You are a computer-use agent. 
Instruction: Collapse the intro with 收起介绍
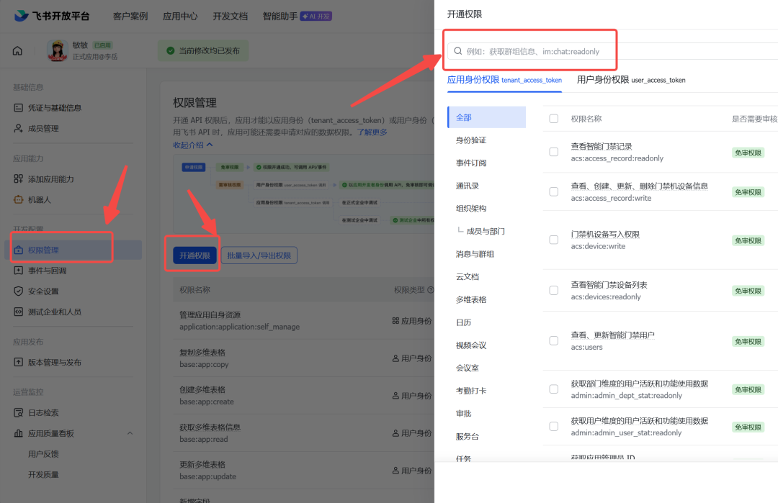pos(192,145)
